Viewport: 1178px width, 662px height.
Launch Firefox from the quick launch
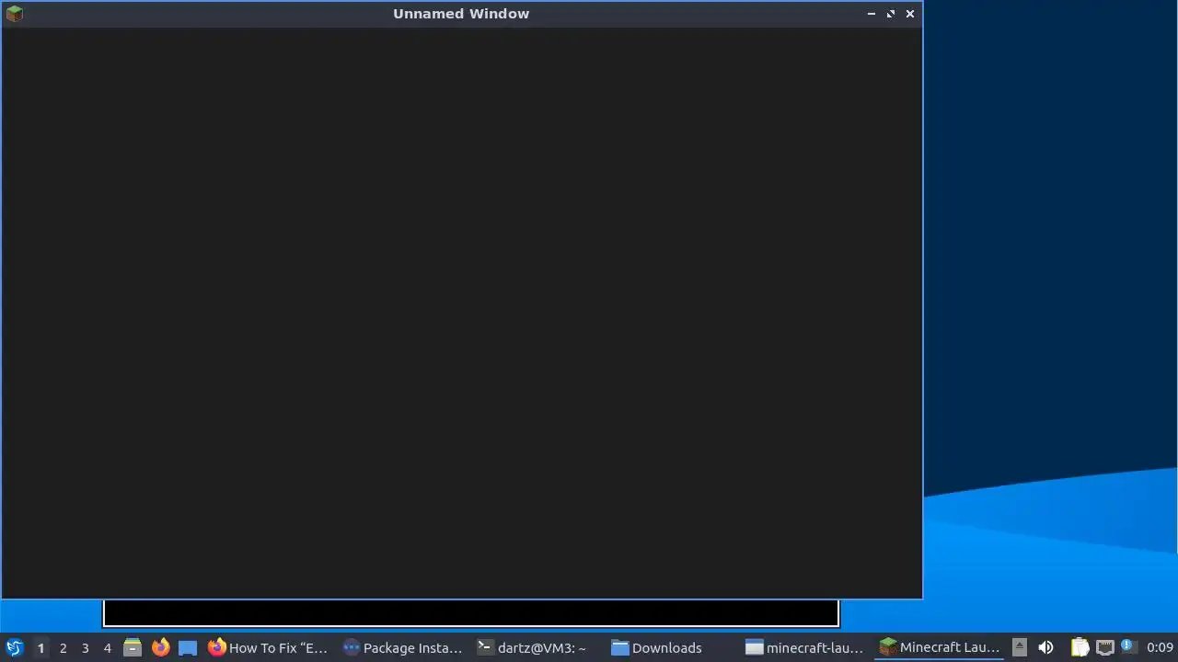(160, 648)
